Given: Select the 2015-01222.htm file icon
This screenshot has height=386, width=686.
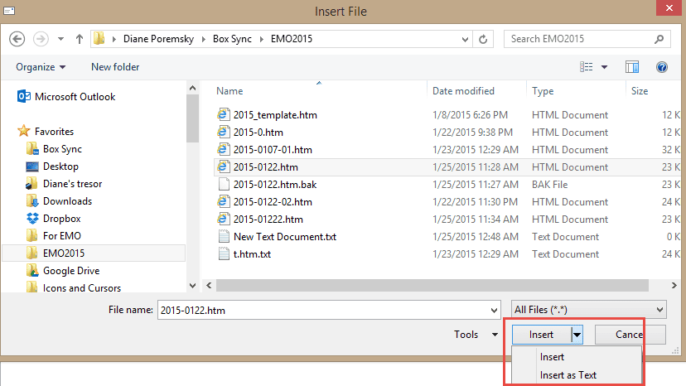Looking at the screenshot, I should pos(224,220).
